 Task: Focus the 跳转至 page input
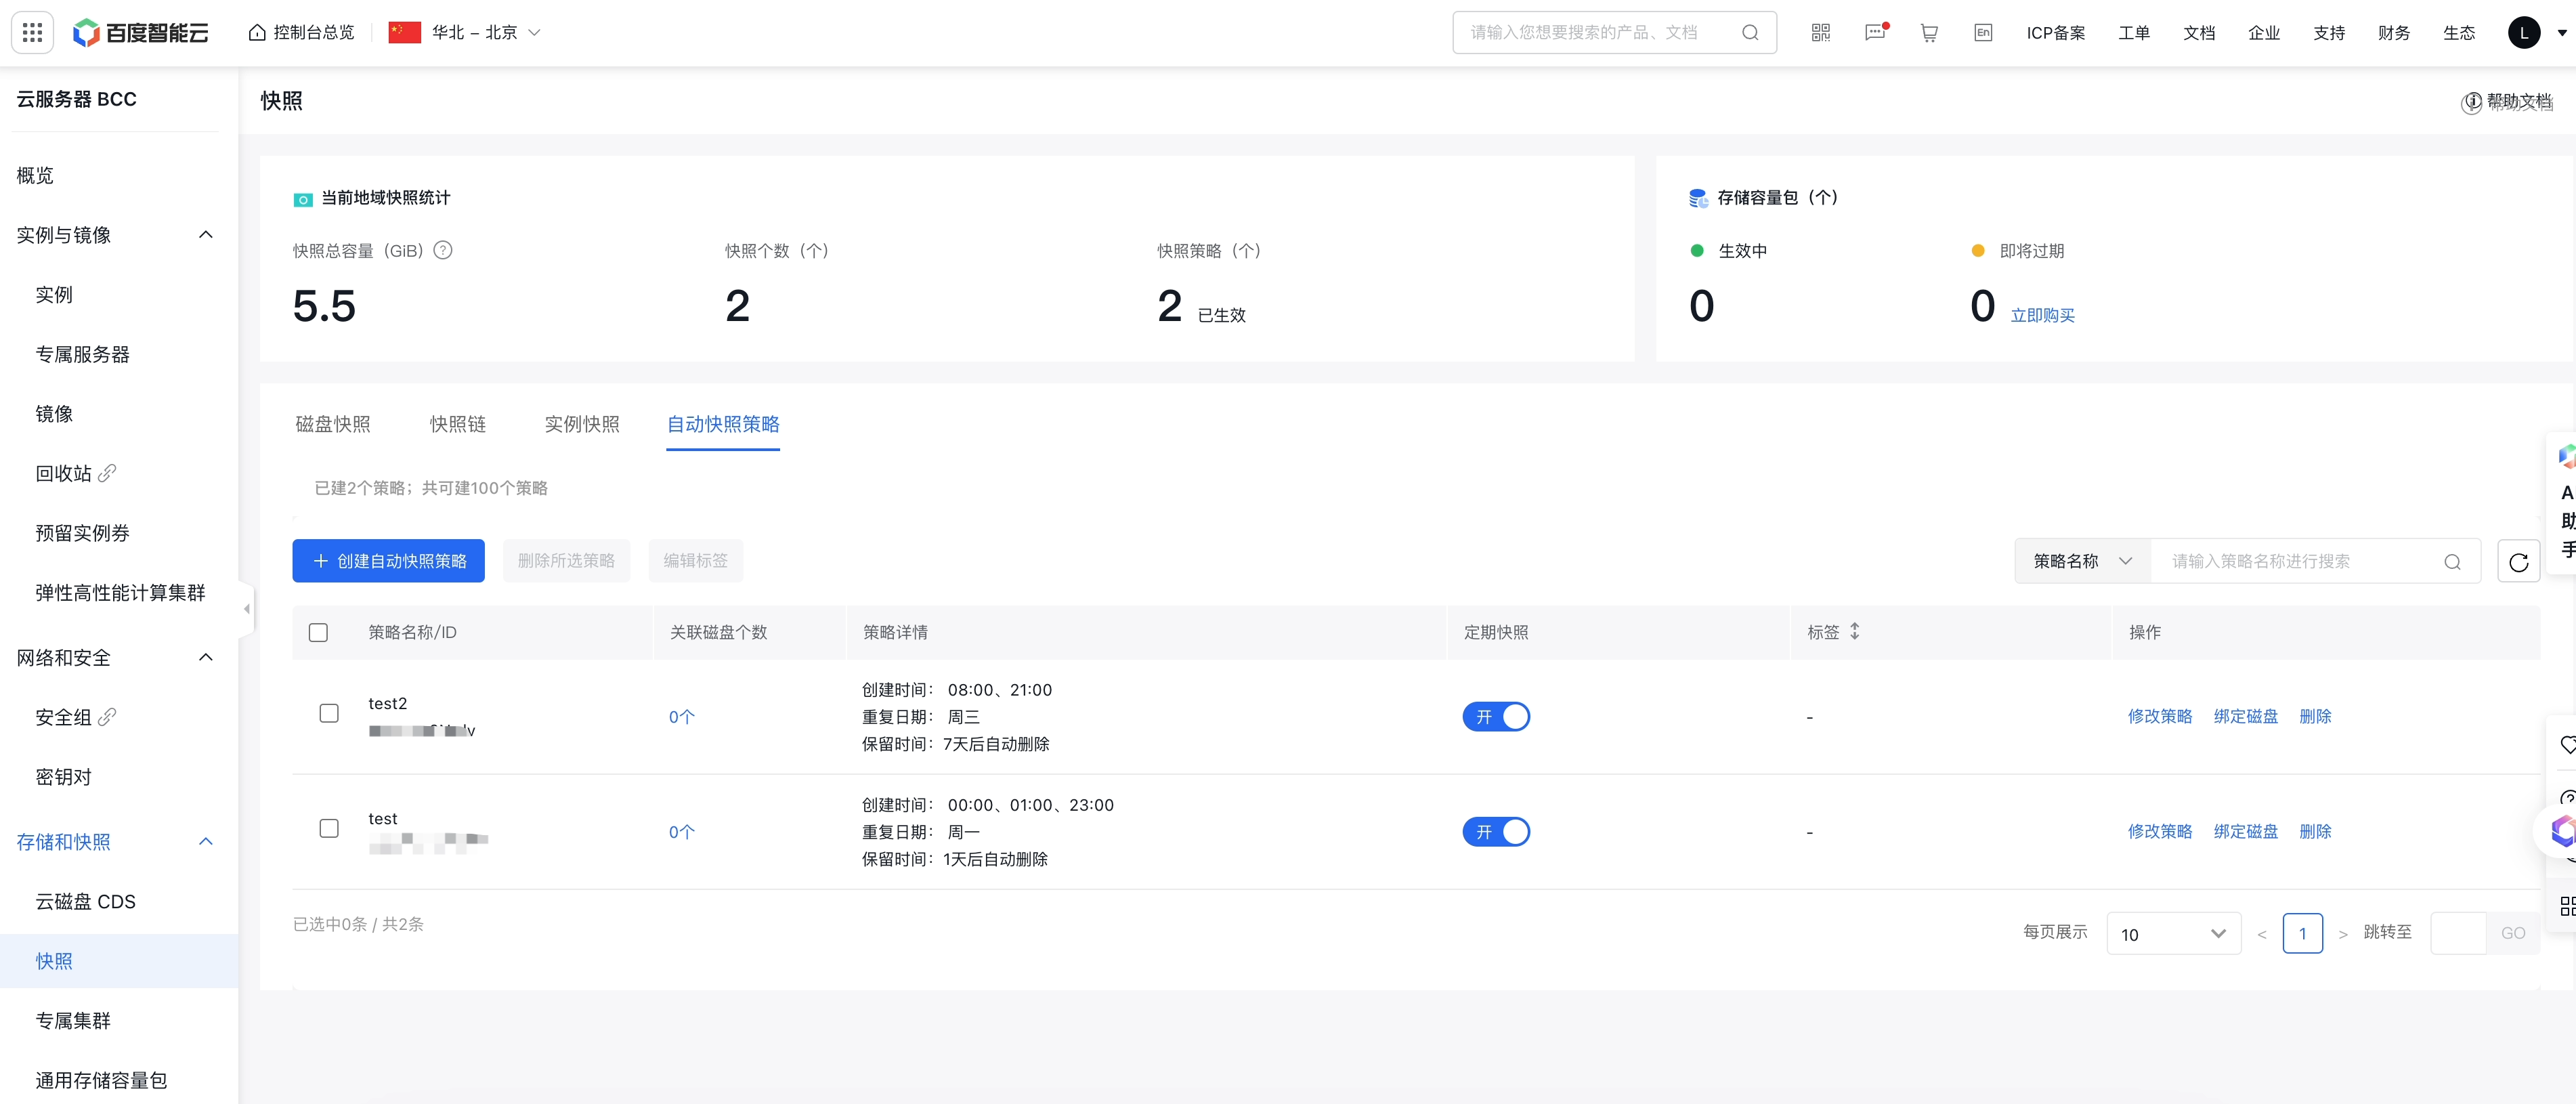(2458, 933)
